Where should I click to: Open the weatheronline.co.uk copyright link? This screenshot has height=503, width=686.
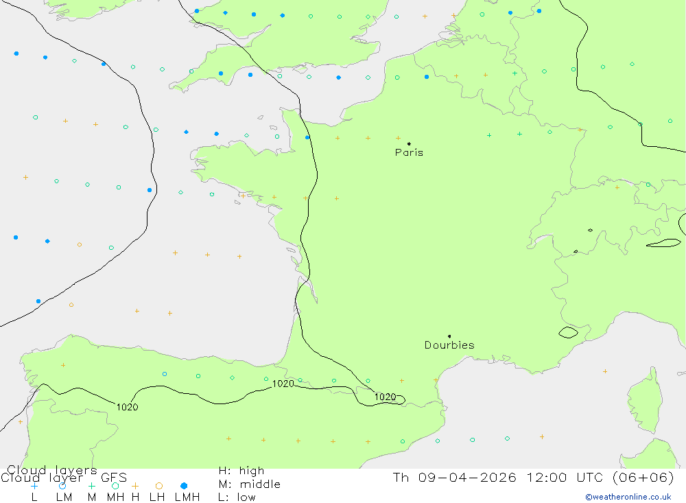click(x=628, y=497)
